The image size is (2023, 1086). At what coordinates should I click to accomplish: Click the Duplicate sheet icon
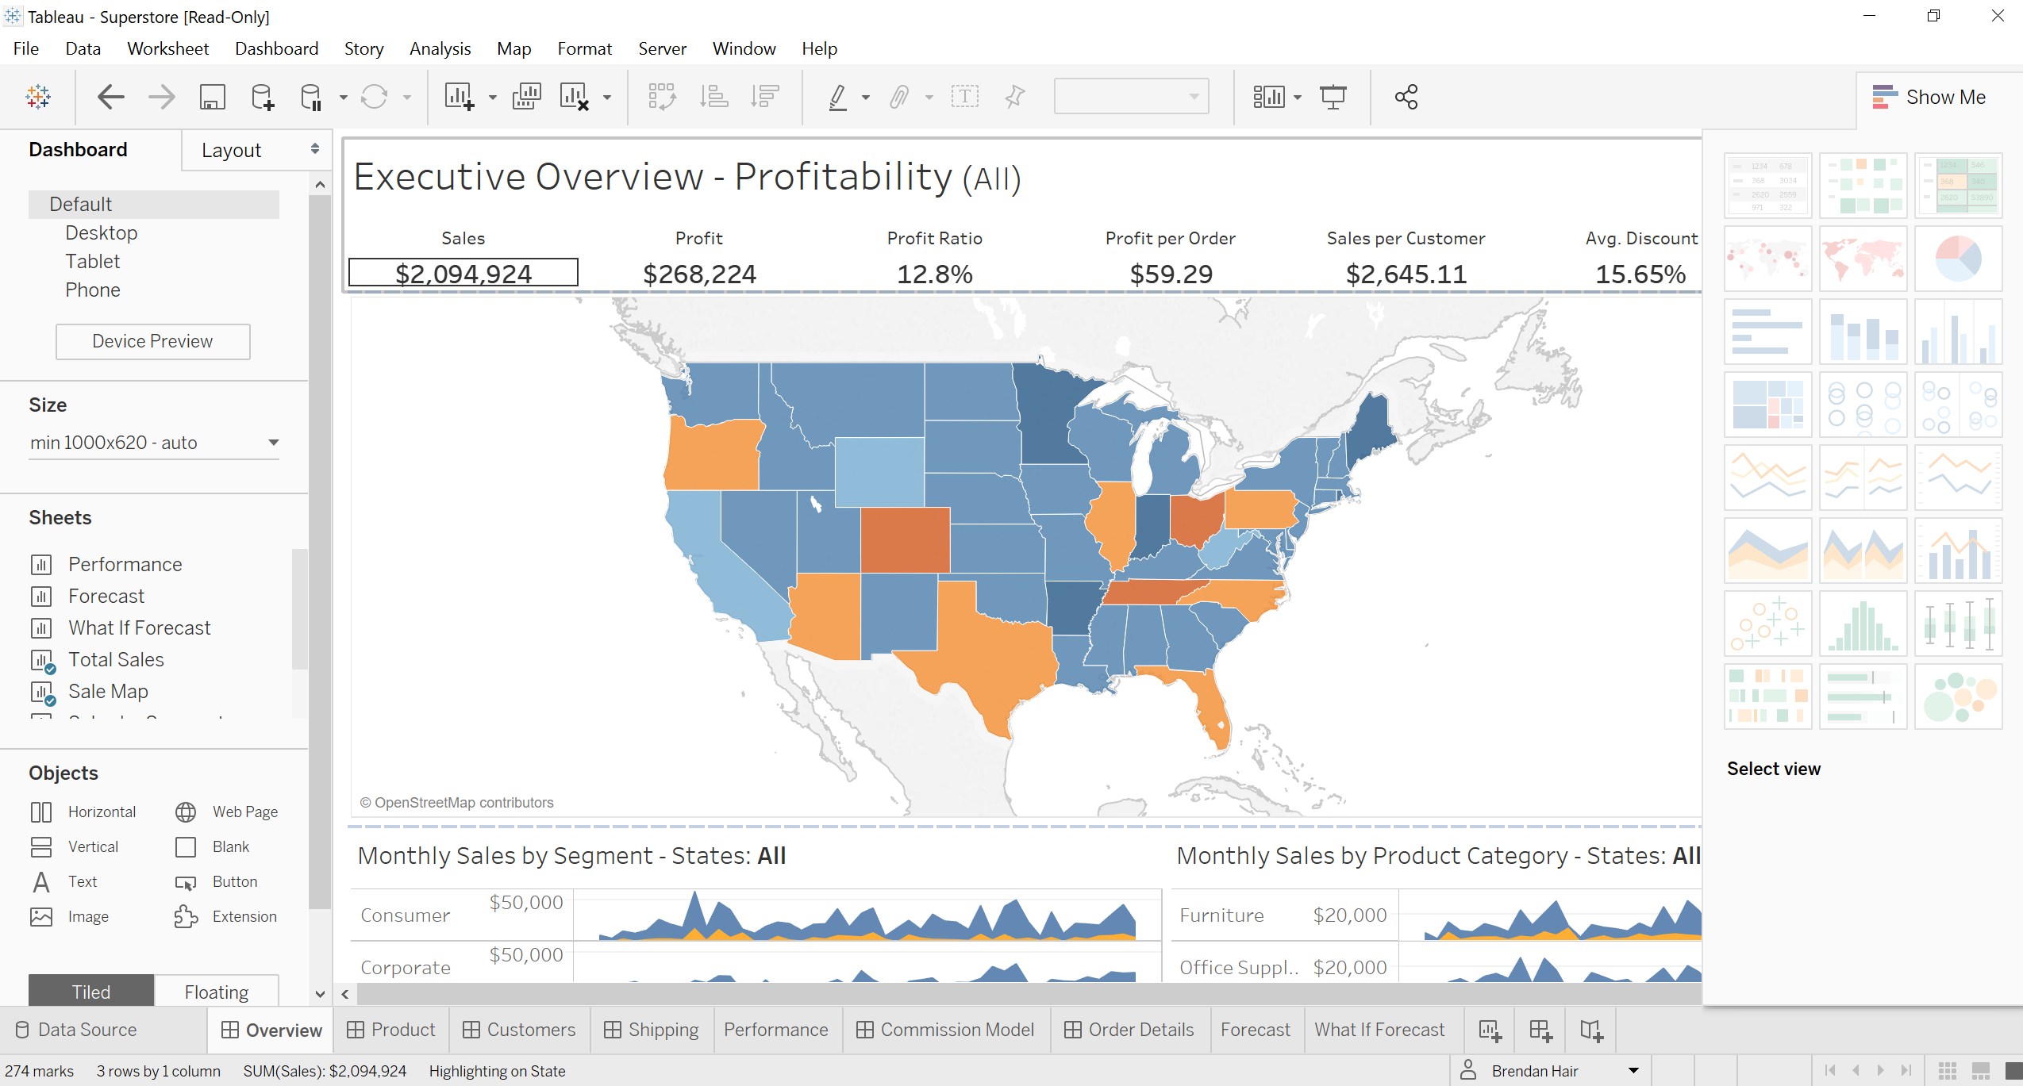tap(526, 98)
